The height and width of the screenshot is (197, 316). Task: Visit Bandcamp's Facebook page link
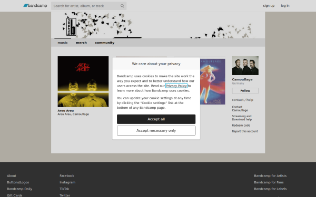(67, 175)
